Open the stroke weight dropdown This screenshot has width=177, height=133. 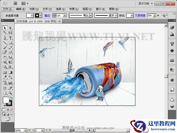click(65, 15)
